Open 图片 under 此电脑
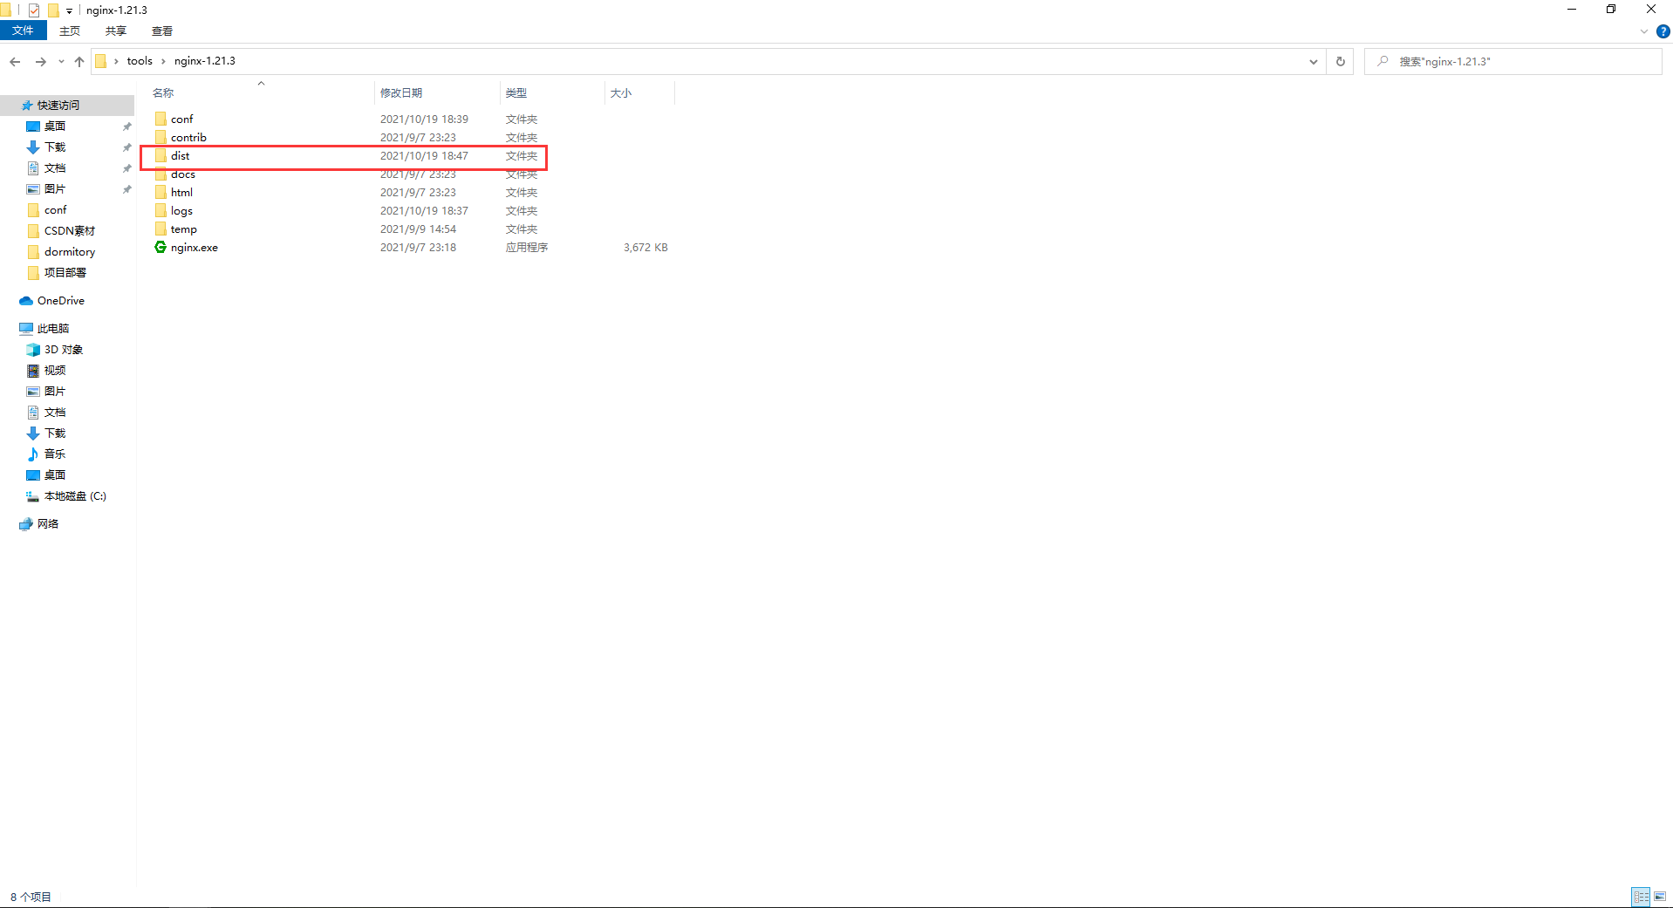The image size is (1673, 908). point(54,391)
